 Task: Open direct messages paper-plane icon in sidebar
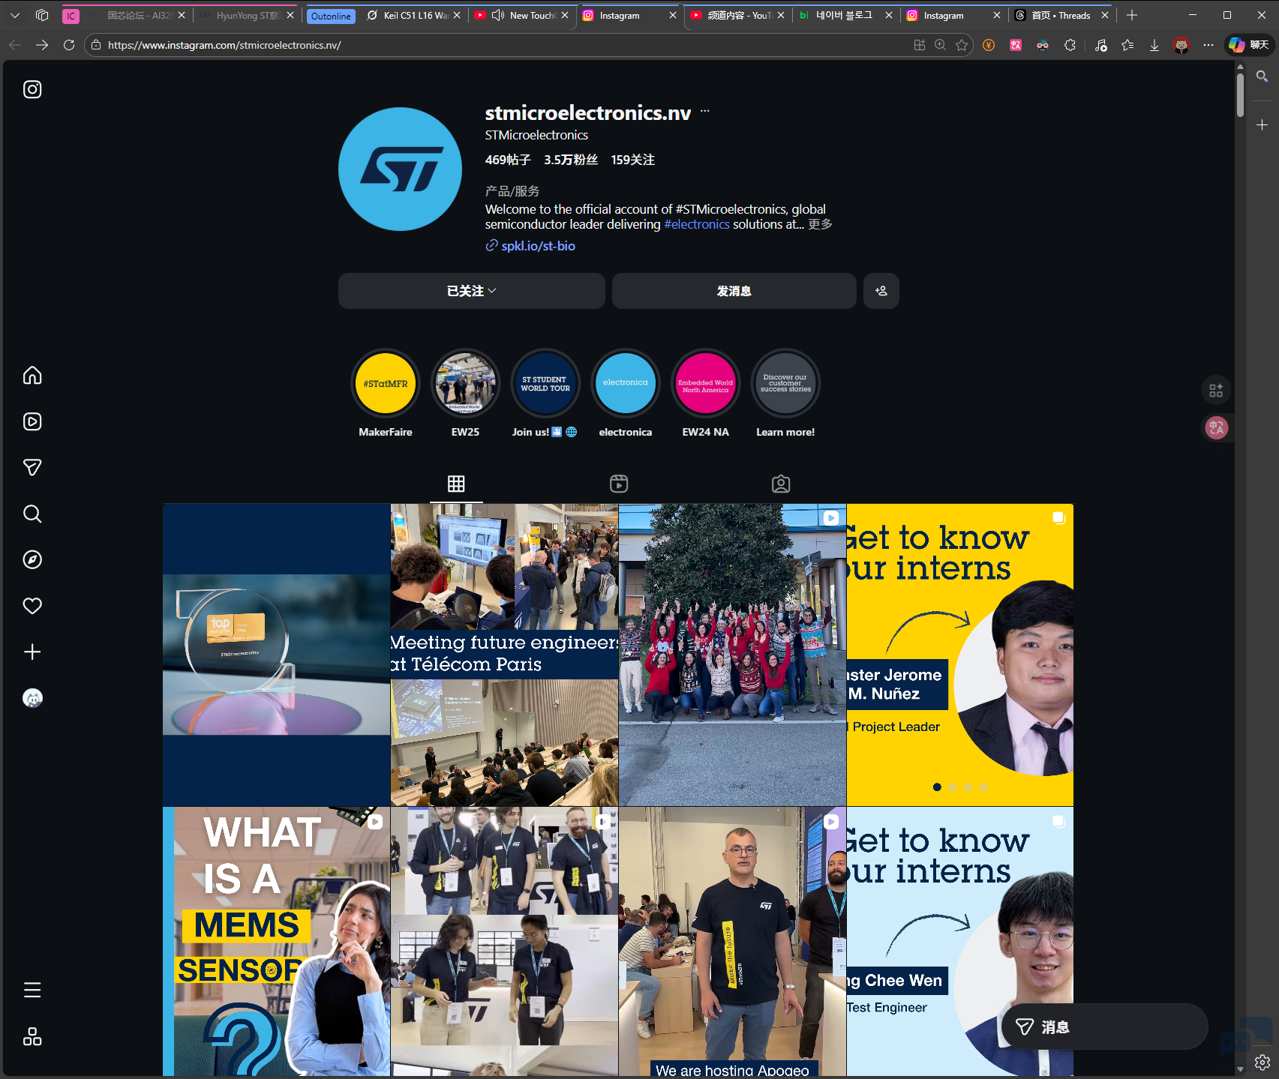tap(32, 467)
